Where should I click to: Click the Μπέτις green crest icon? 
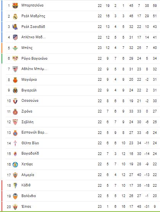coord(15,48)
